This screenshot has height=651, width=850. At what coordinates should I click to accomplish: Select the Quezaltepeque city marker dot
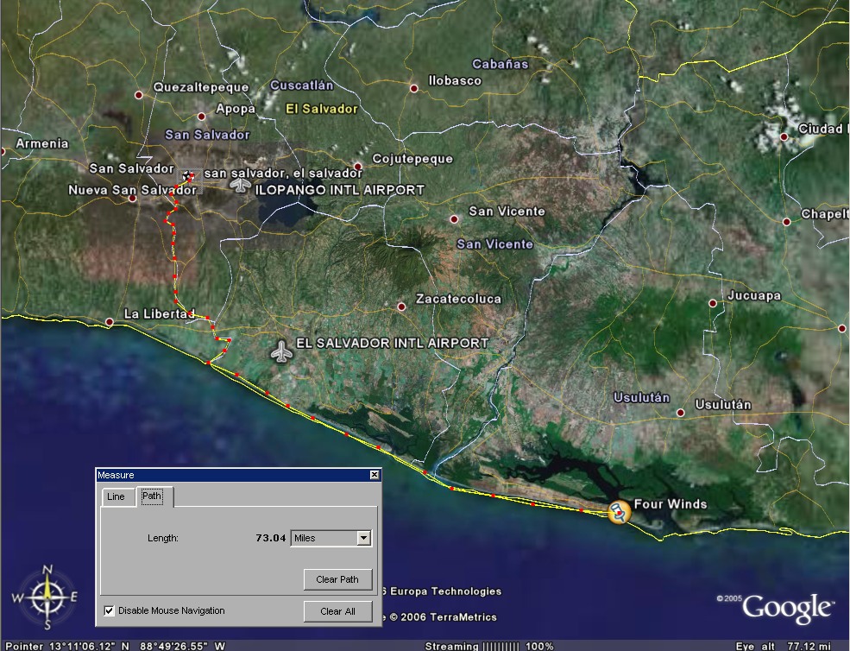point(138,95)
